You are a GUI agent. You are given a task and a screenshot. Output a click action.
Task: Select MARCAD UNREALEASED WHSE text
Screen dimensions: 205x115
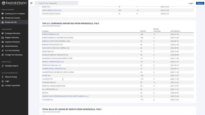click(53, 86)
